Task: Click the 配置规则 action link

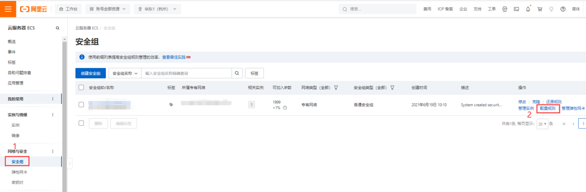Action: (548, 108)
